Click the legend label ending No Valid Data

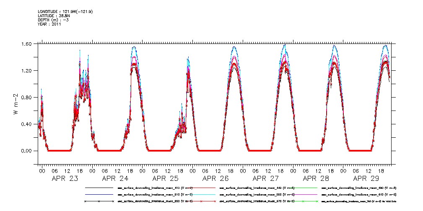(359, 201)
